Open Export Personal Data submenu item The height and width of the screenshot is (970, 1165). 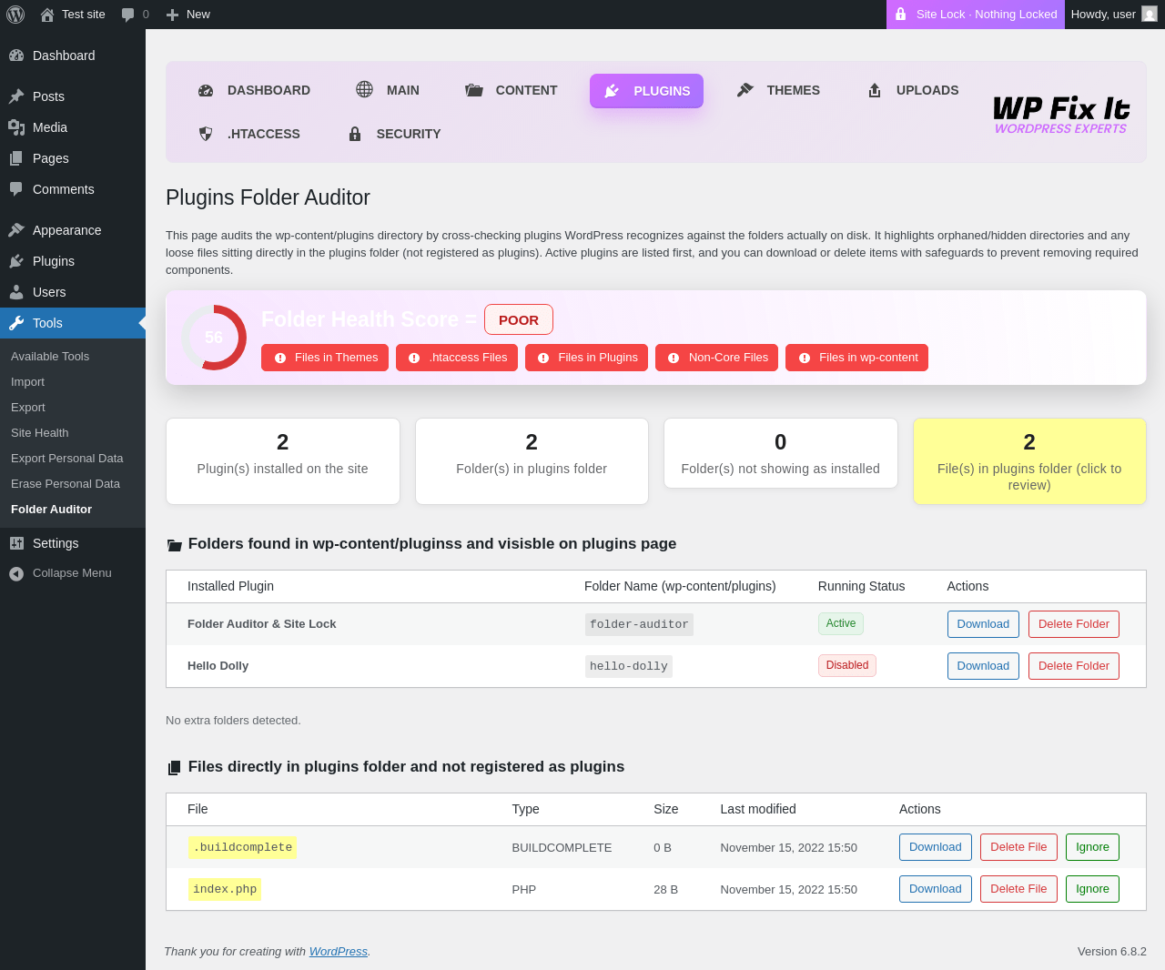click(x=67, y=459)
